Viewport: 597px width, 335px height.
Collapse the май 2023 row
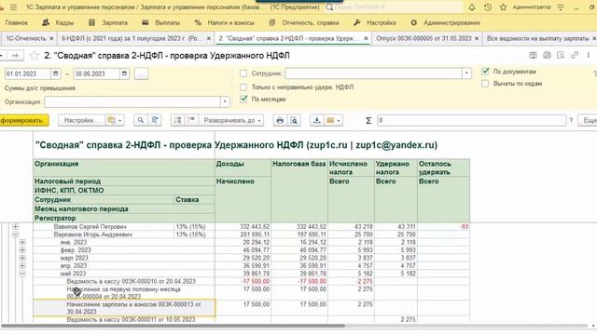[x=22, y=274]
